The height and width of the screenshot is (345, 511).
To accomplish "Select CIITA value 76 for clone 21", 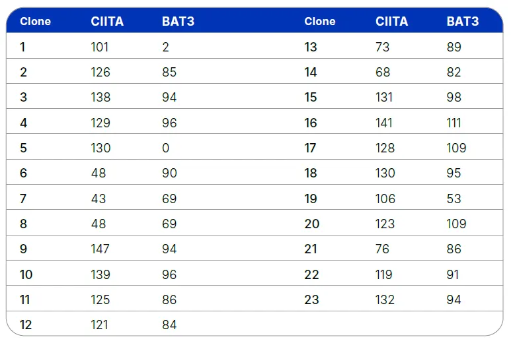I will tap(383, 249).
